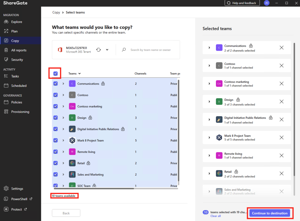Uncheck the Design team checkbox
Image resolution: width=300 pixels, height=221 pixels.
point(55,118)
